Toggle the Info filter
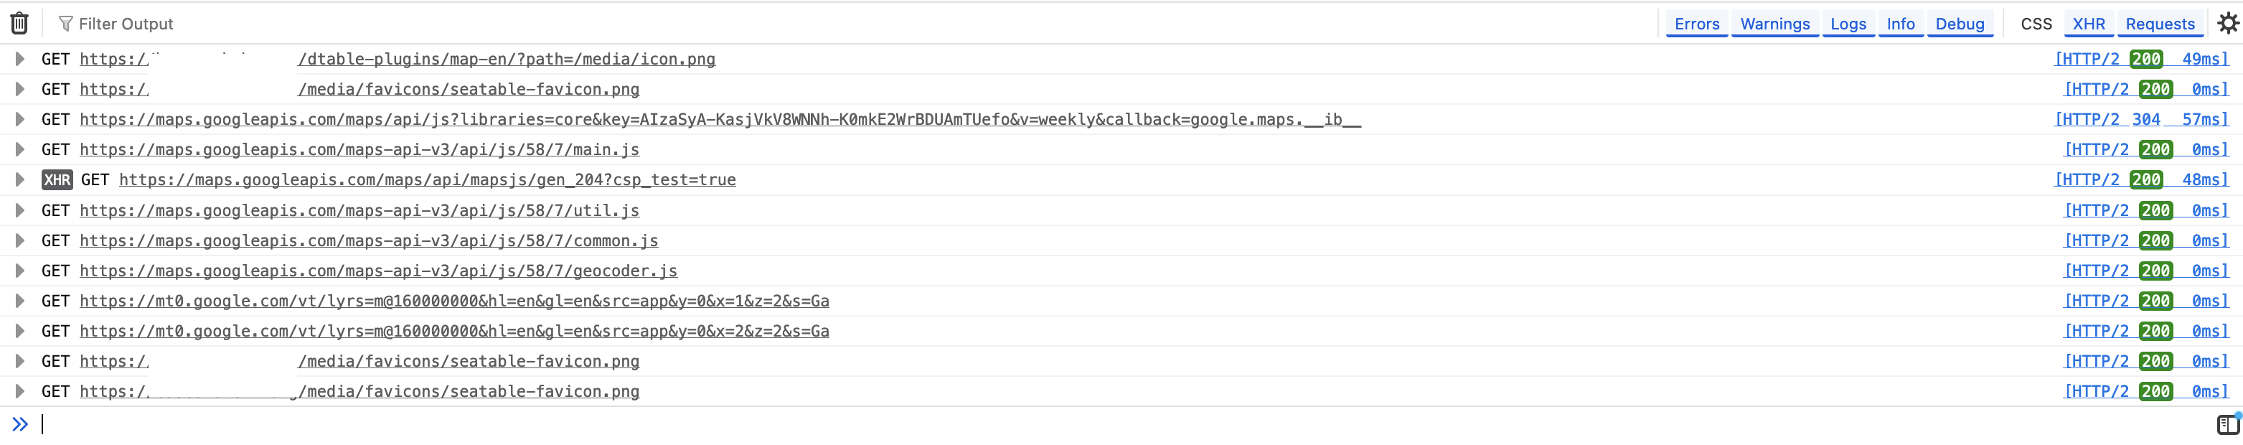The image size is (2243, 445). pos(1901,24)
